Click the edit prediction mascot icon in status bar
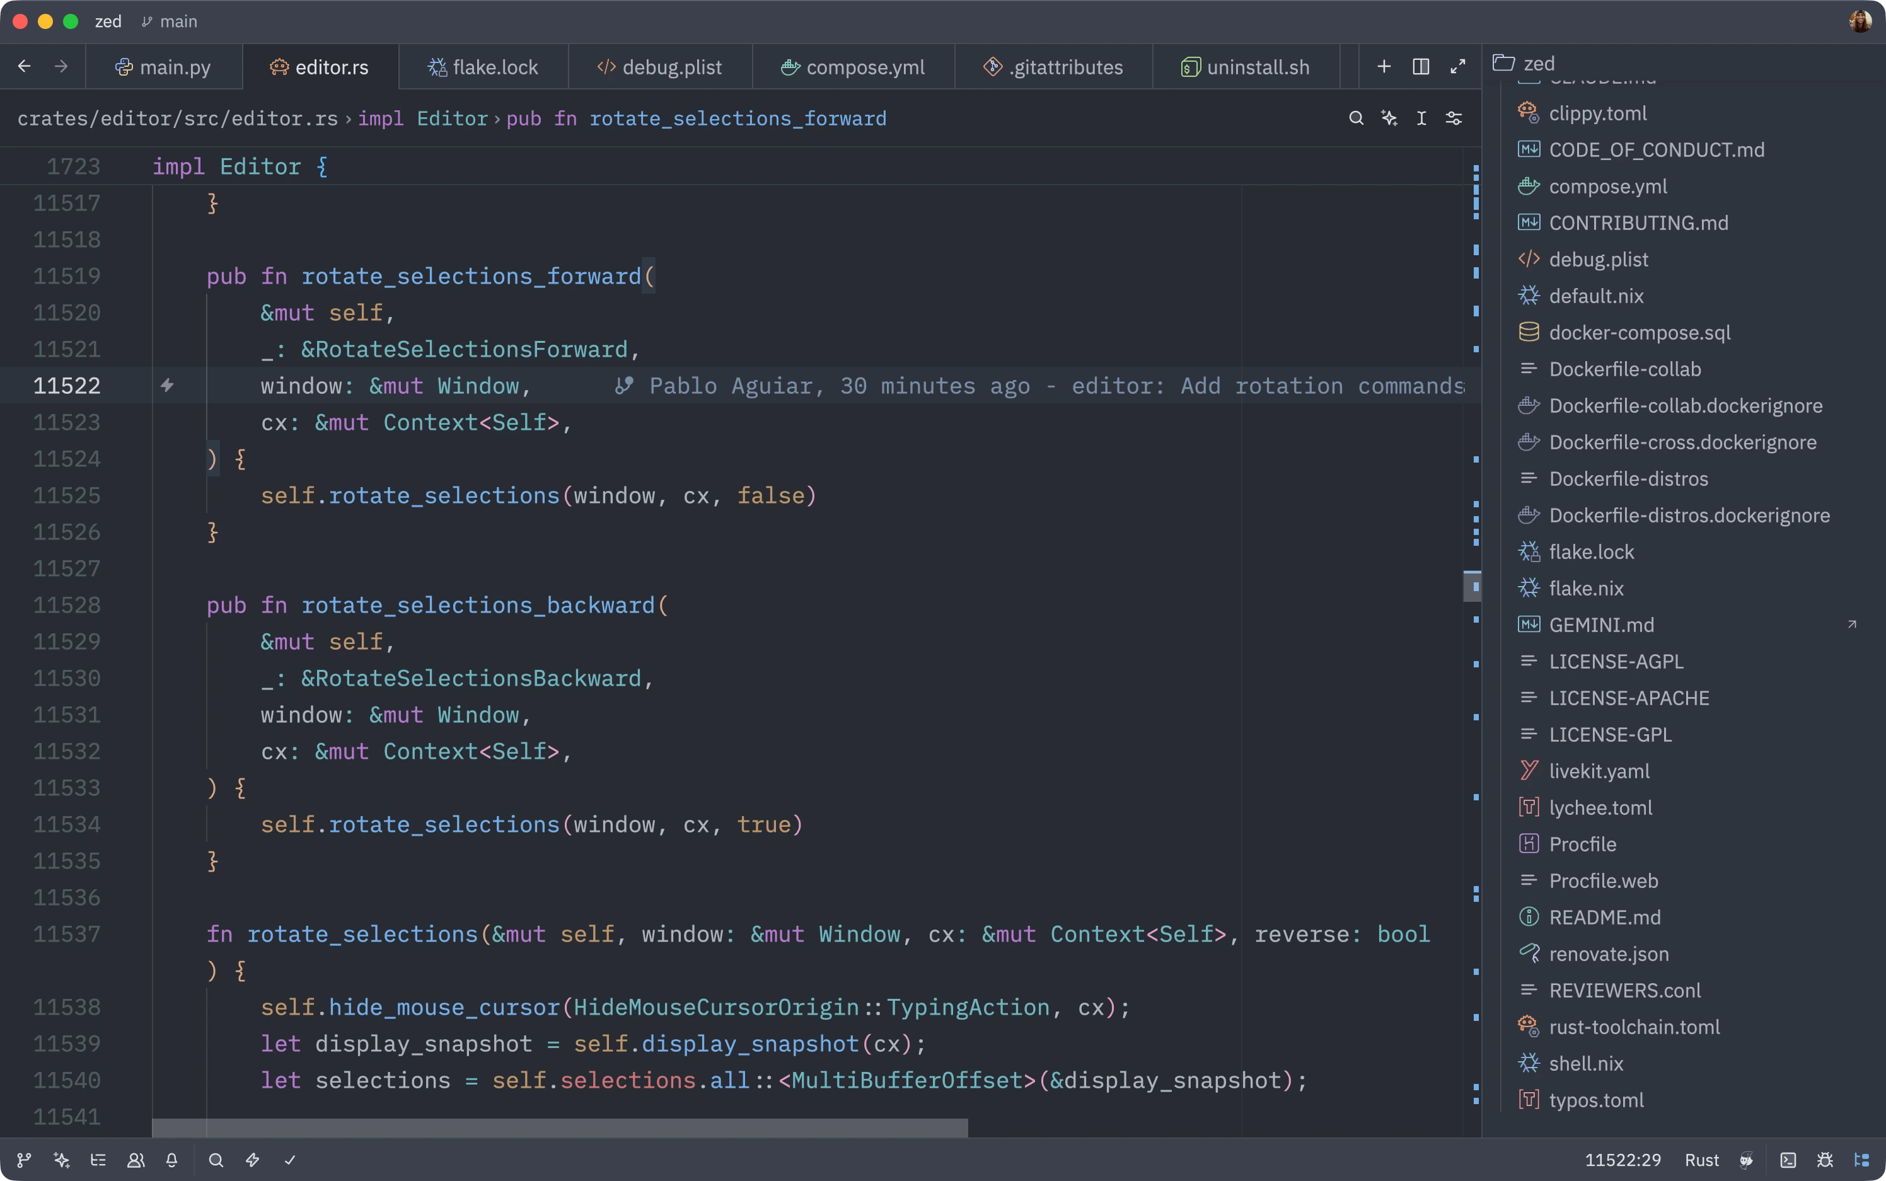The width and height of the screenshot is (1886, 1181). coord(1747,1161)
